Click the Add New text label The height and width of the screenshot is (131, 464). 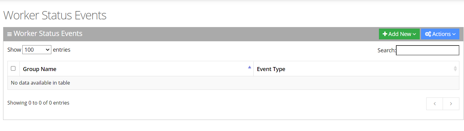[400, 34]
